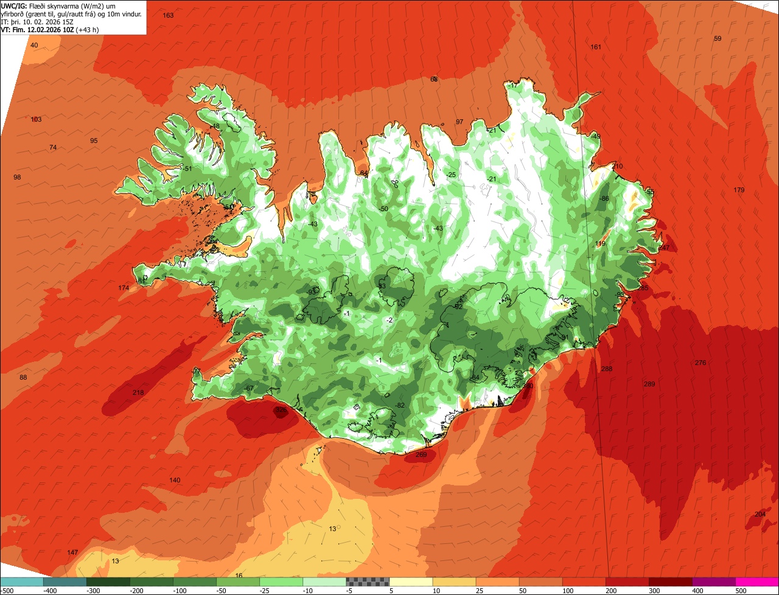Click the dark green swatch between -300 and -200
Viewport: 779px width, 595px height.
pyautogui.click(x=108, y=582)
